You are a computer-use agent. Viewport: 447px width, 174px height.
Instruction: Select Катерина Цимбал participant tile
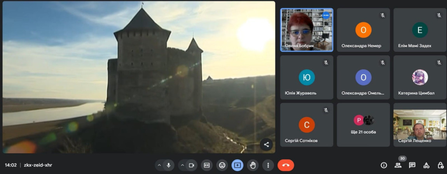pyautogui.click(x=419, y=77)
